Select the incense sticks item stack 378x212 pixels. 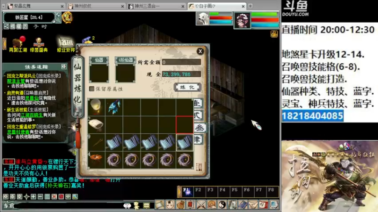coord(96,142)
